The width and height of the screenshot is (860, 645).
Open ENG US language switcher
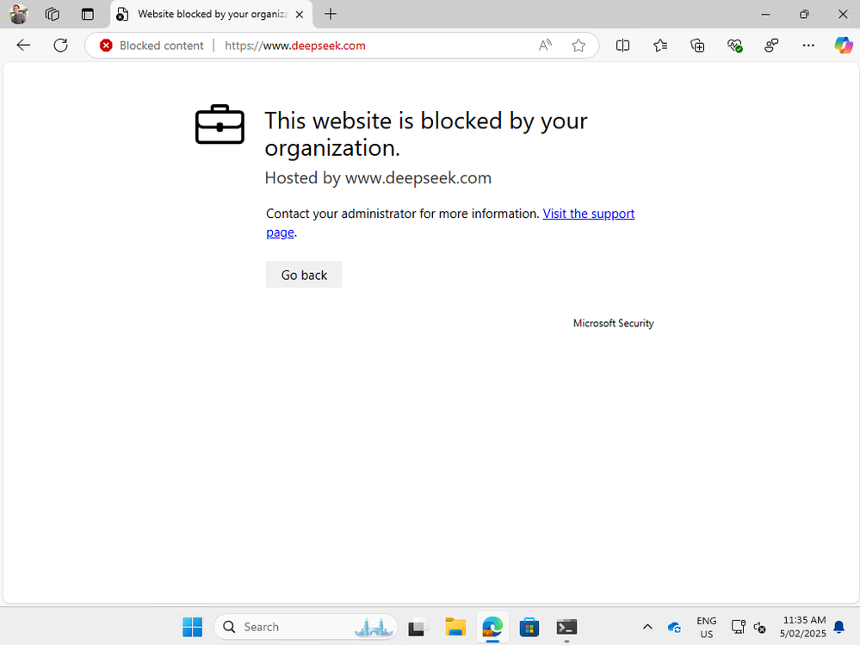(x=707, y=627)
